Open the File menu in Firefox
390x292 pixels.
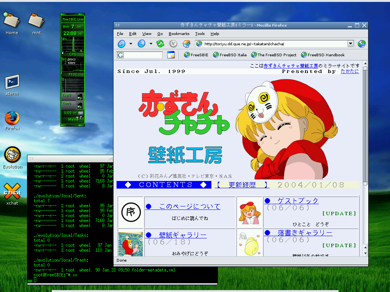pyautogui.click(x=120, y=34)
